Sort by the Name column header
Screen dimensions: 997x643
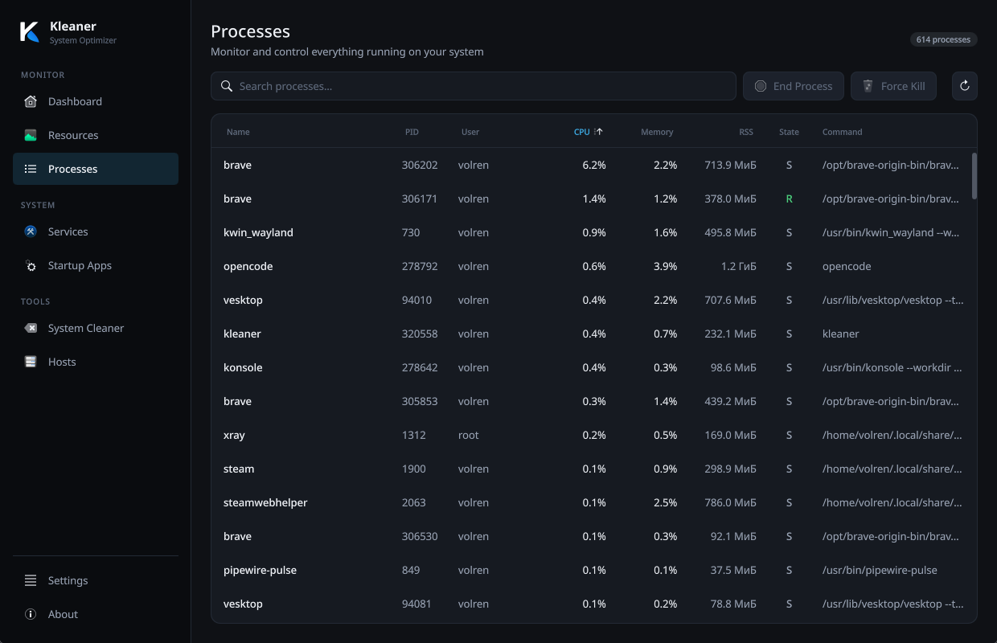coord(238,132)
